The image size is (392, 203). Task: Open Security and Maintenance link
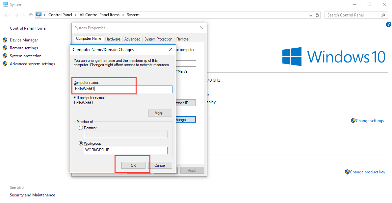click(32, 195)
